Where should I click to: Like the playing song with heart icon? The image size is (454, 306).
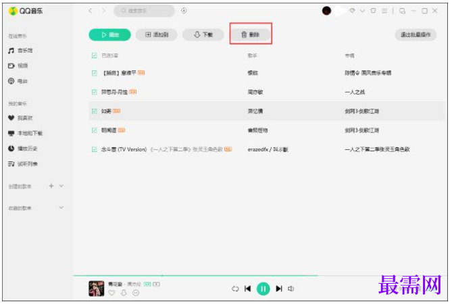coord(111,293)
